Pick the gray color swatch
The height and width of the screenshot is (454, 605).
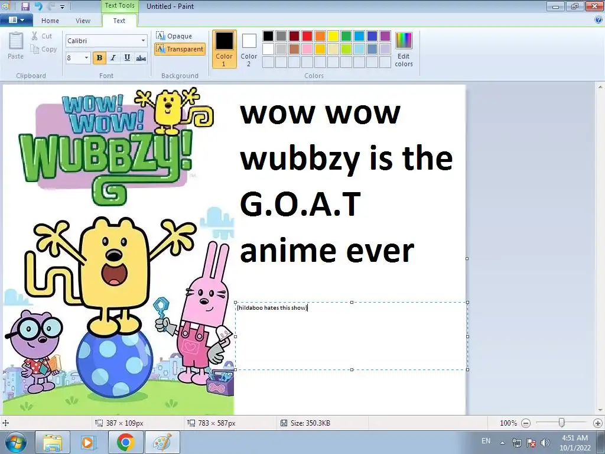pyautogui.click(x=281, y=36)
